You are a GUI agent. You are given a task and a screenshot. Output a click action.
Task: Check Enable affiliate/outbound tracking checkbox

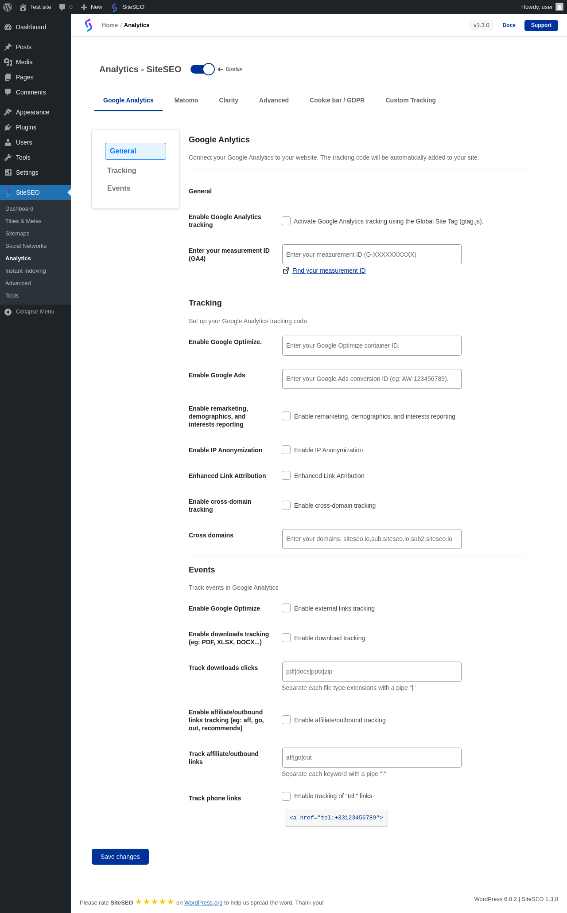coord(286,720)
